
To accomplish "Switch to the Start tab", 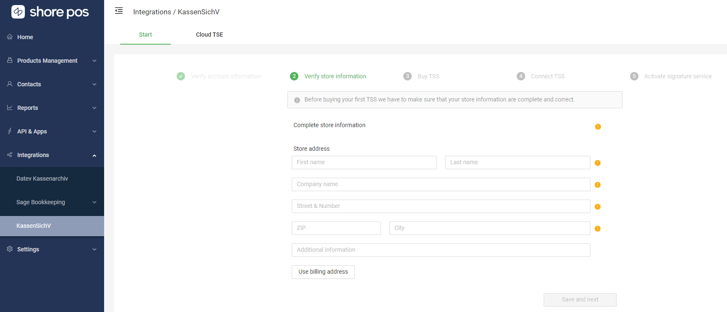I will pyautogui.click(x=145, y=35).
